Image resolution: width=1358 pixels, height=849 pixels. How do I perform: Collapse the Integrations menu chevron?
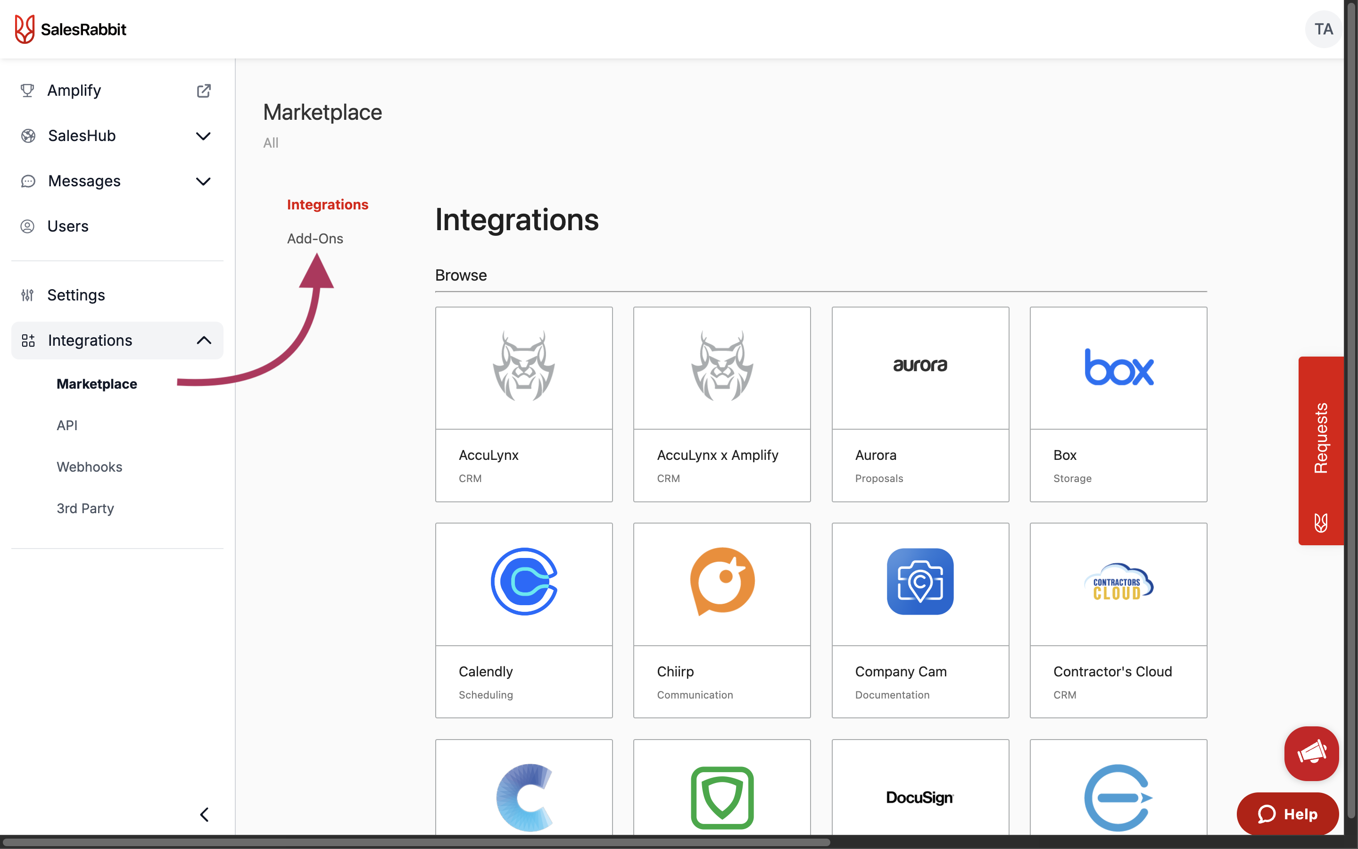click(x=204, y=340)
